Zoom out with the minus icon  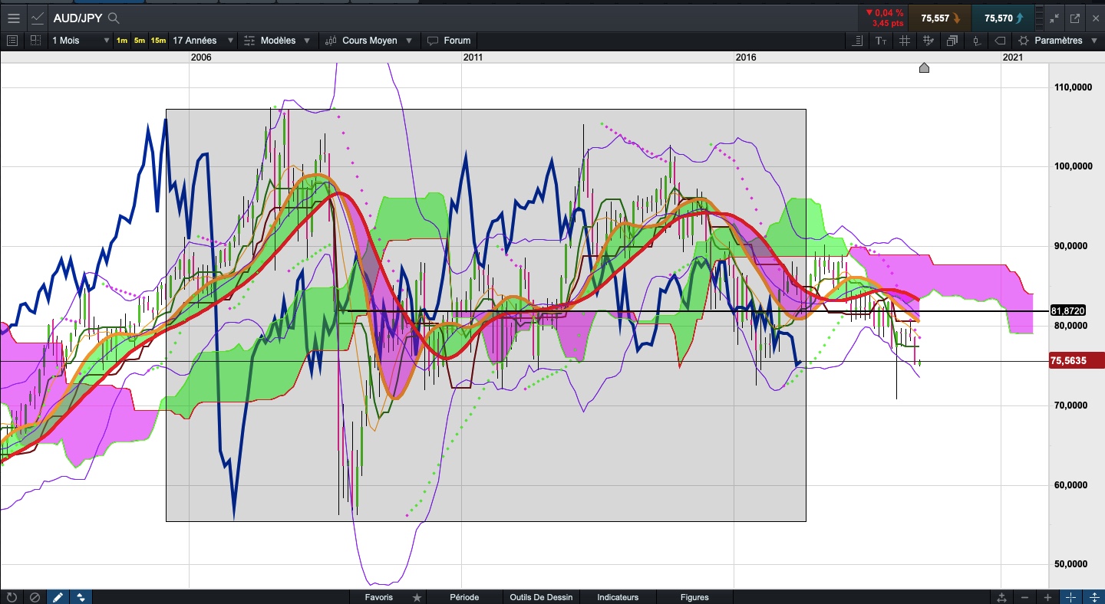pyautogui.click(x=1025, y=597)
